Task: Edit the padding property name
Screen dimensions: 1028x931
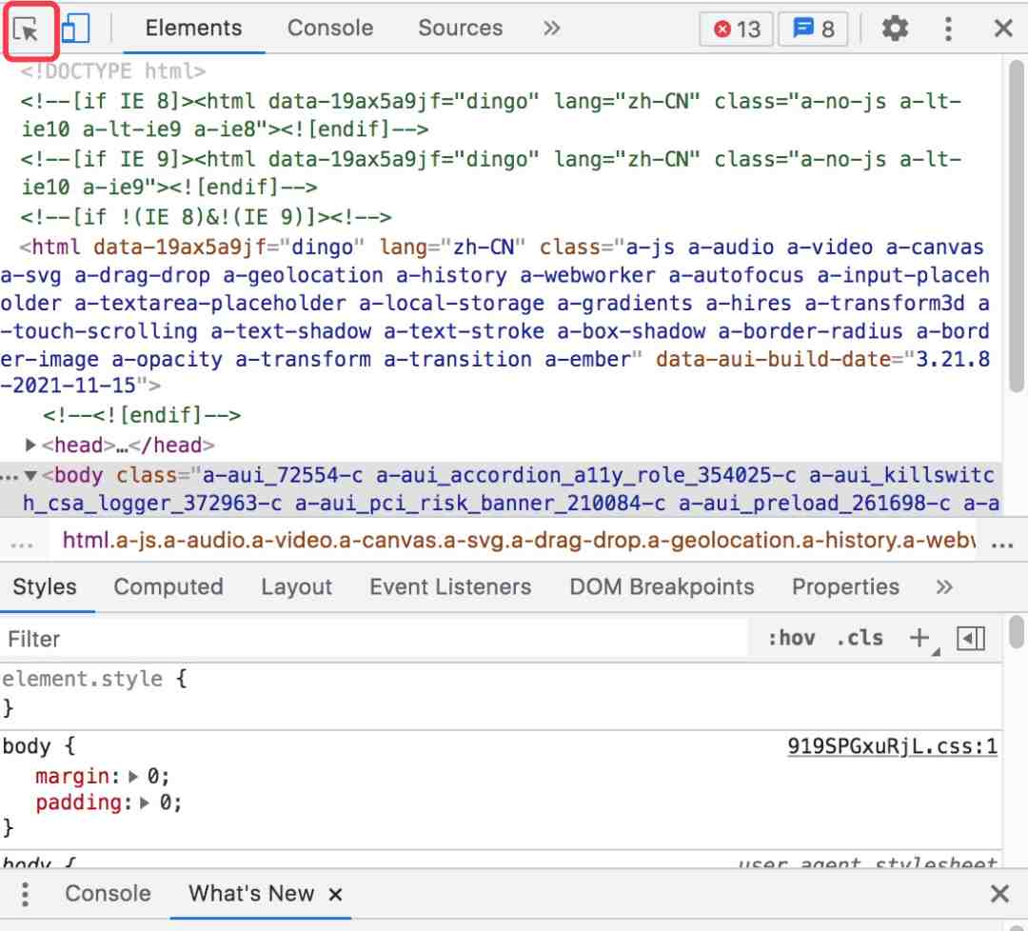Action: pyautogui.click(x=79, y=802)
